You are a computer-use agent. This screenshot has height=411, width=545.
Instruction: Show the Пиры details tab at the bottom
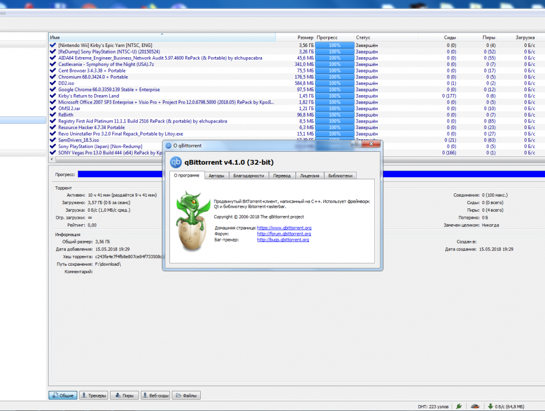pos(125,395)
